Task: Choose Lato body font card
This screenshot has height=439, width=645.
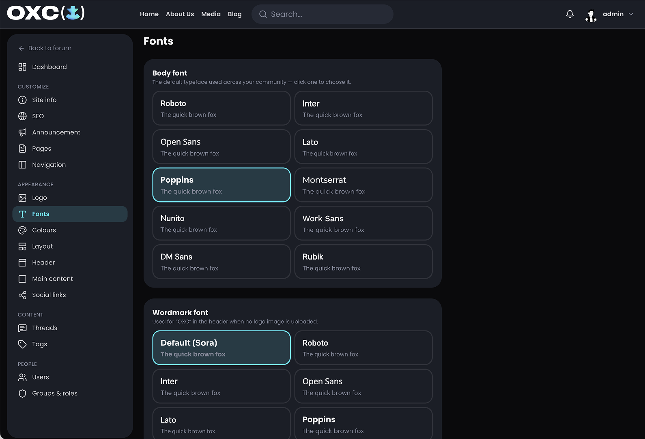Action: pos(363,147)
